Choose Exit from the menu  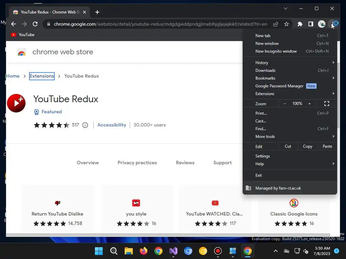[x=290, y=175]
